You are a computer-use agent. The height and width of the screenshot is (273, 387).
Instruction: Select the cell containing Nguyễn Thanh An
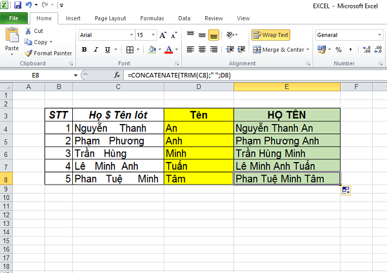tap(286, 128)
